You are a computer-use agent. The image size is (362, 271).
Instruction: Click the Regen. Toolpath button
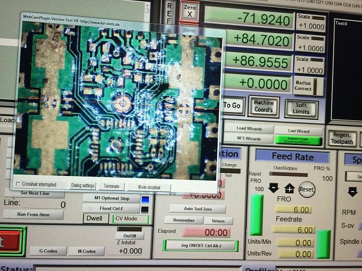[341, 138]
